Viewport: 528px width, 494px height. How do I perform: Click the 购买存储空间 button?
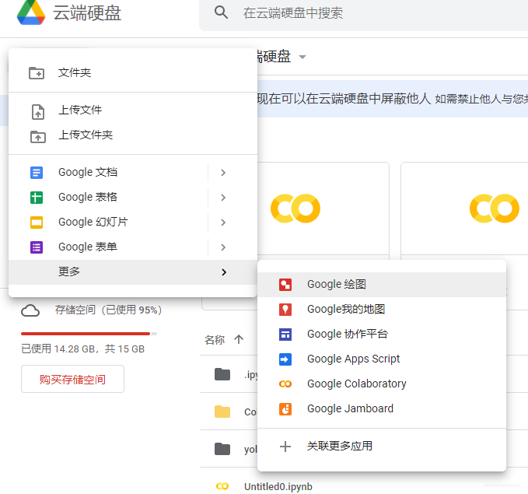[72, 379]
